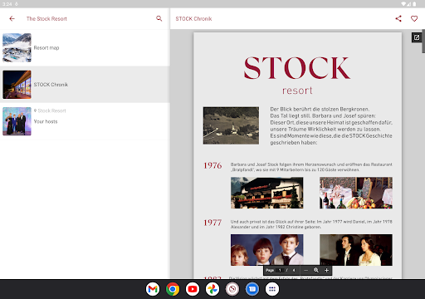Open Gmail from the taskbar
The height and width of the screenshot is (299, 425).
tap(153, 289)
